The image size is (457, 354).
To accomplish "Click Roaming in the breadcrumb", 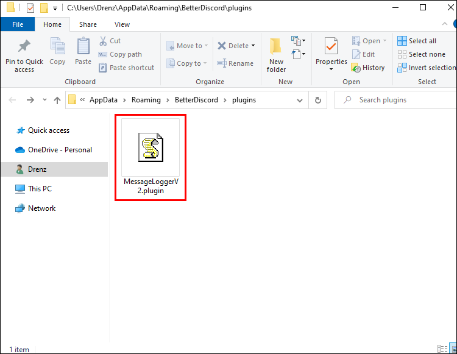I will (146, 100).
